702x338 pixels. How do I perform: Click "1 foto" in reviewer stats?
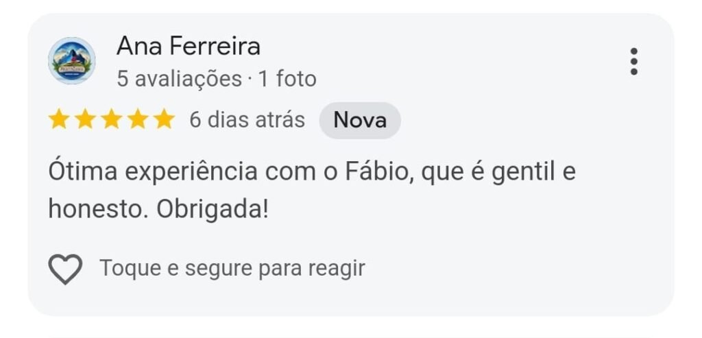click(287, 80)
